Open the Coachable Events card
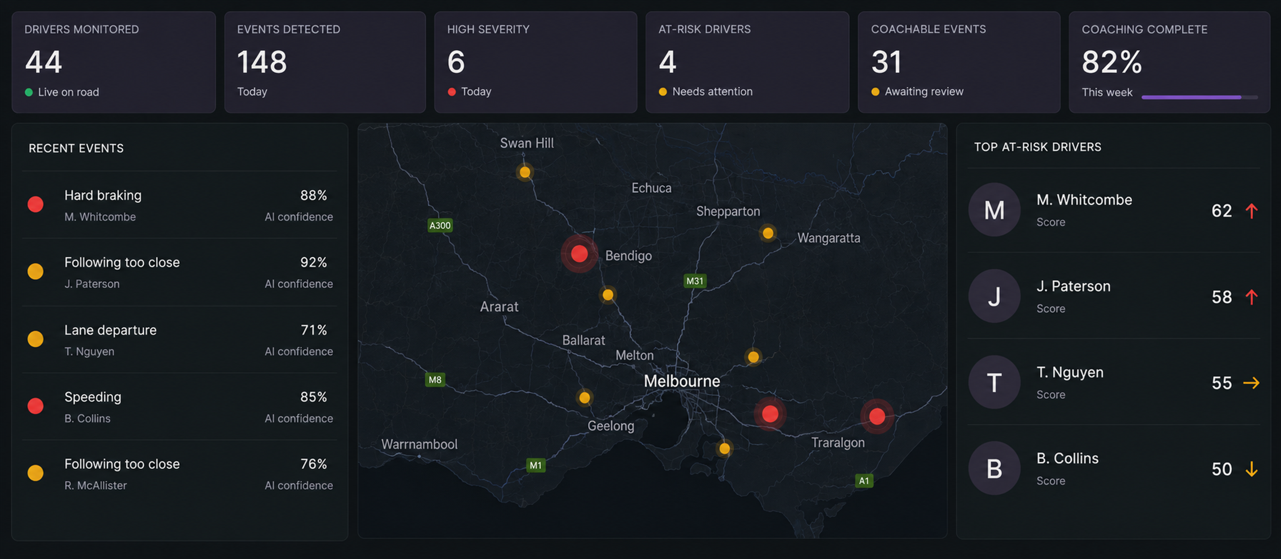Screen dimensions: 1281x559 pyautogui.click(x=959, y=62)
